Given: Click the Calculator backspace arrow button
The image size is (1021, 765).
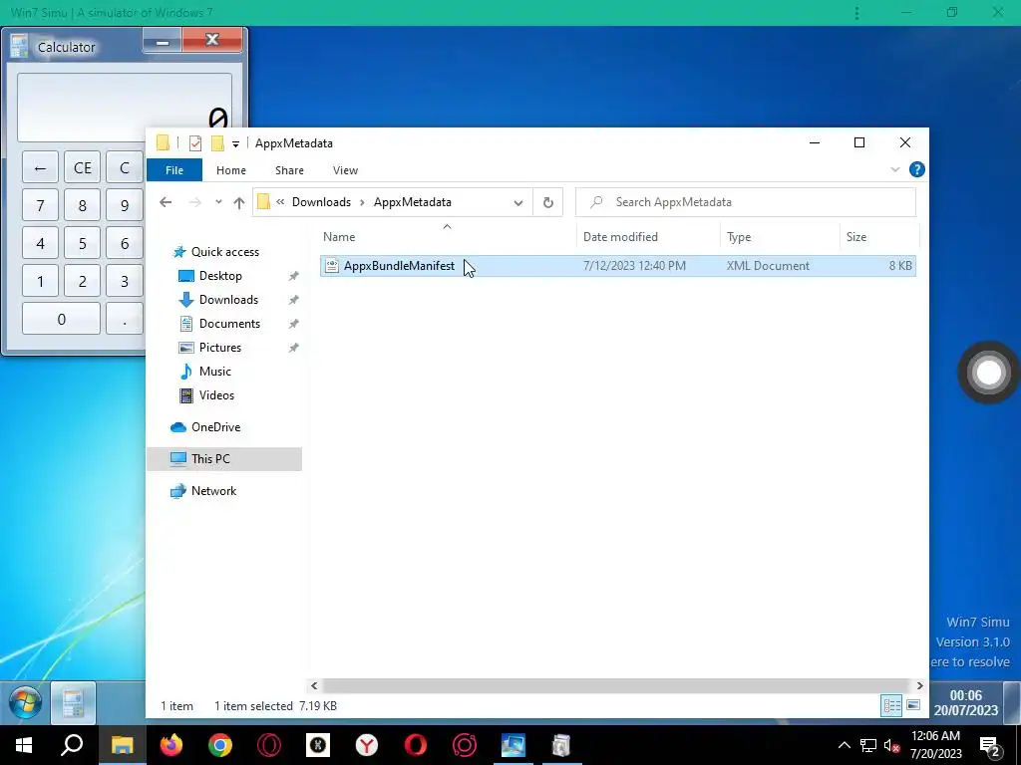Looking at the screenshot, I should click(40, 168).
